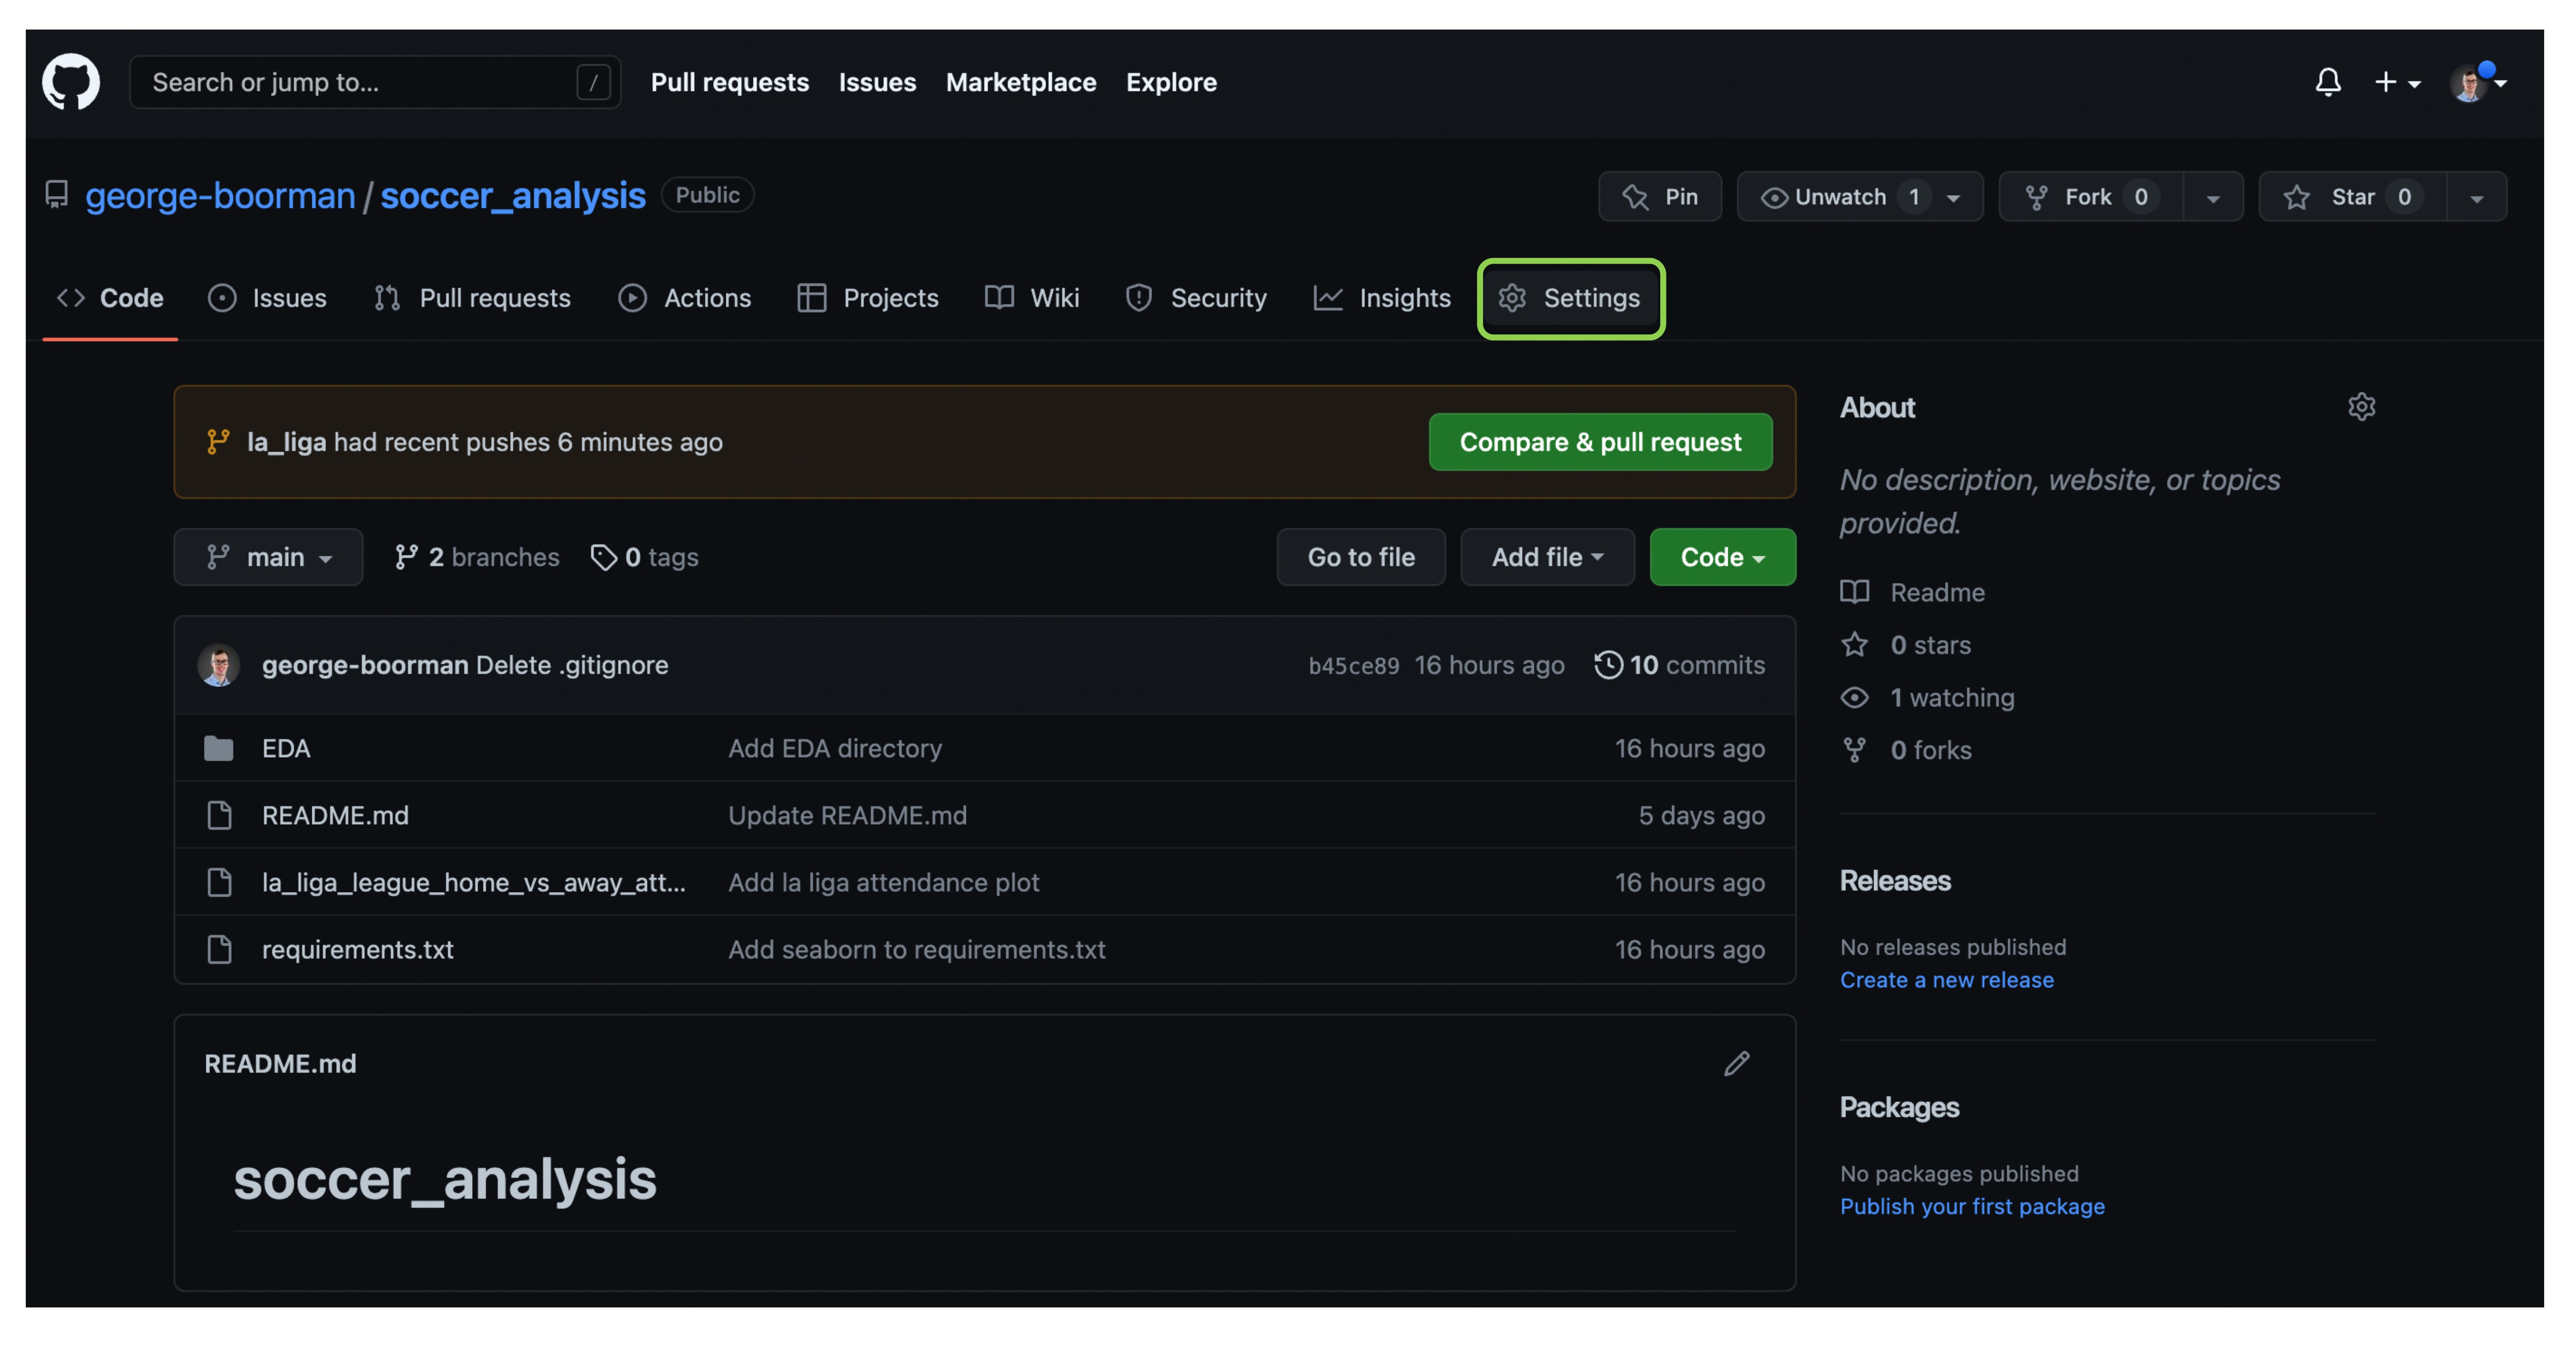The width and height of the screenshot is (2576, 1366).
Task: Open the main branch selector dropdown
Action: point(268,557)
